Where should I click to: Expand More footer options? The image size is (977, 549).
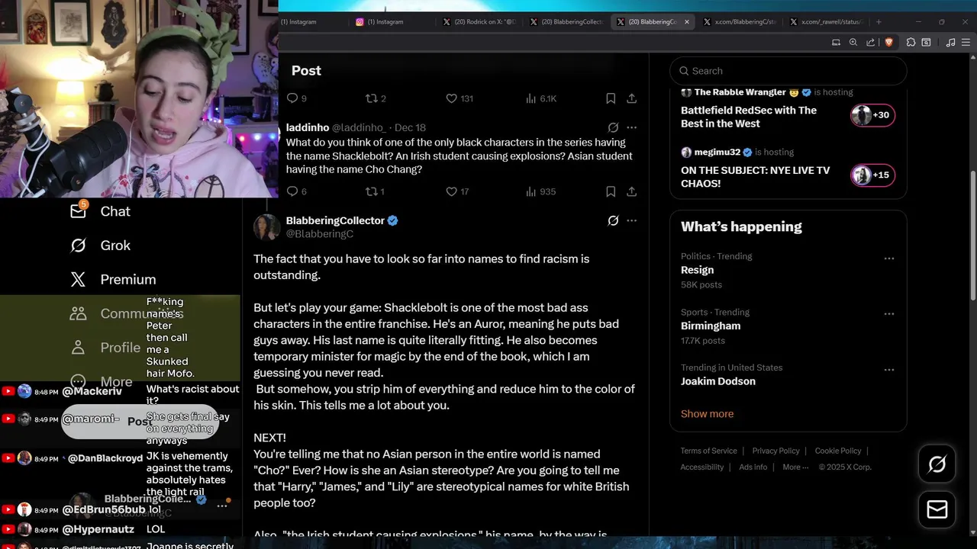point(795,467)
